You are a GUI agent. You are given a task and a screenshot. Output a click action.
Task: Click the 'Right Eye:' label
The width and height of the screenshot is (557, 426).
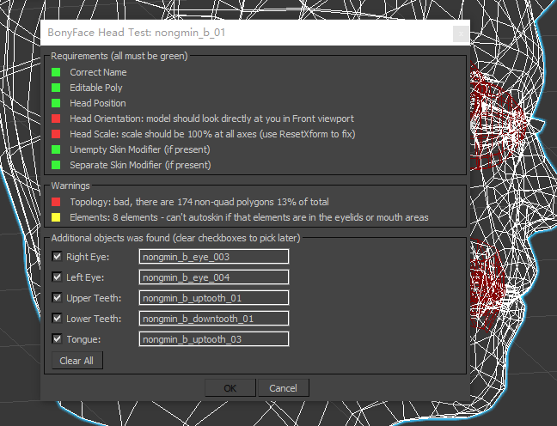[x=88, y=257]
